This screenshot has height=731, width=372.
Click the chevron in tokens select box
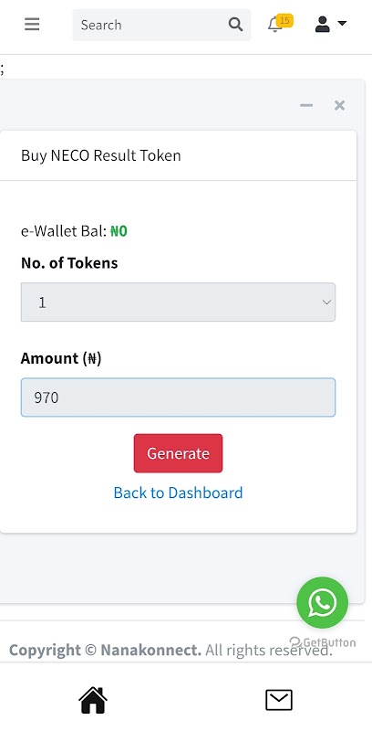pyautogui.click(x=326, y=302)
